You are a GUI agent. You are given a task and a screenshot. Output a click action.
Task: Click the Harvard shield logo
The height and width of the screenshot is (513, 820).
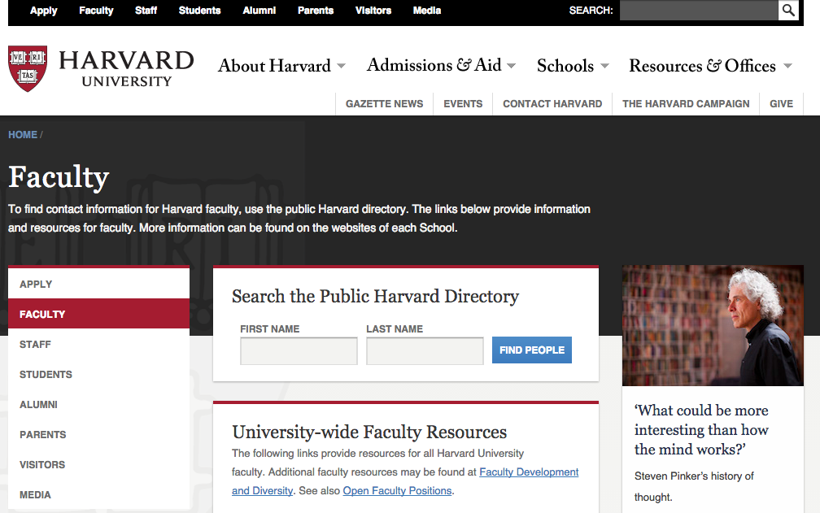click(x=28, y=68)
